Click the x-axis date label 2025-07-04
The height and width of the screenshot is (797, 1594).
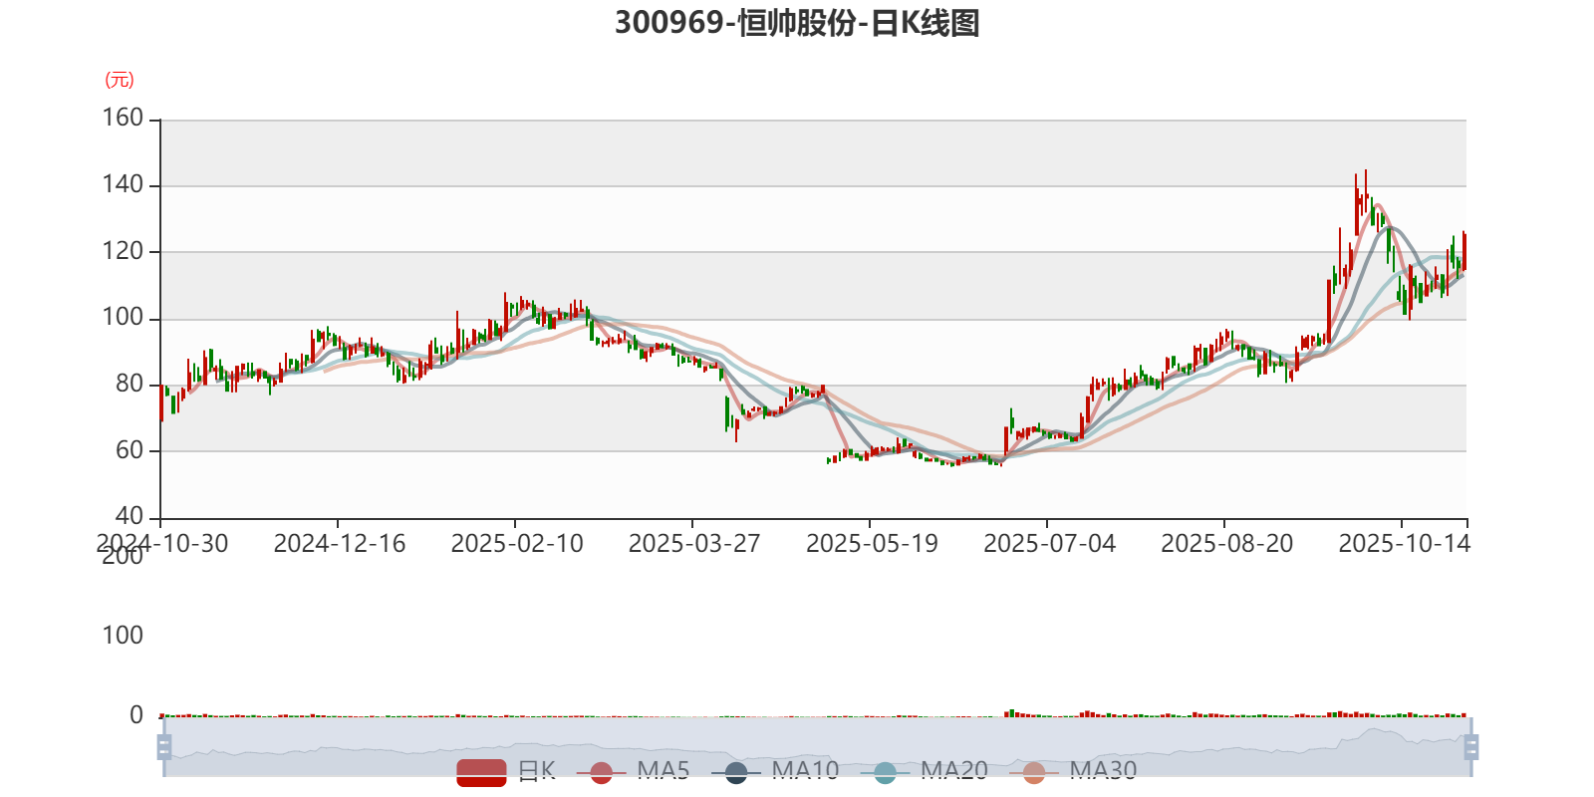(1049, 544)
